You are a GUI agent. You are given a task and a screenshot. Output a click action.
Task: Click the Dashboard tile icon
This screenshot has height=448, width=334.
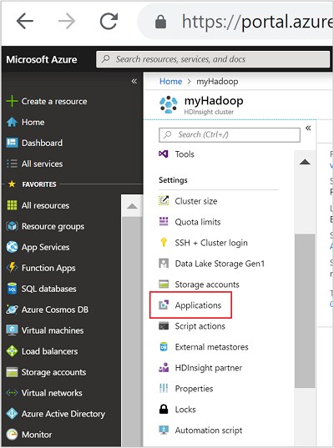coord(12,143)
